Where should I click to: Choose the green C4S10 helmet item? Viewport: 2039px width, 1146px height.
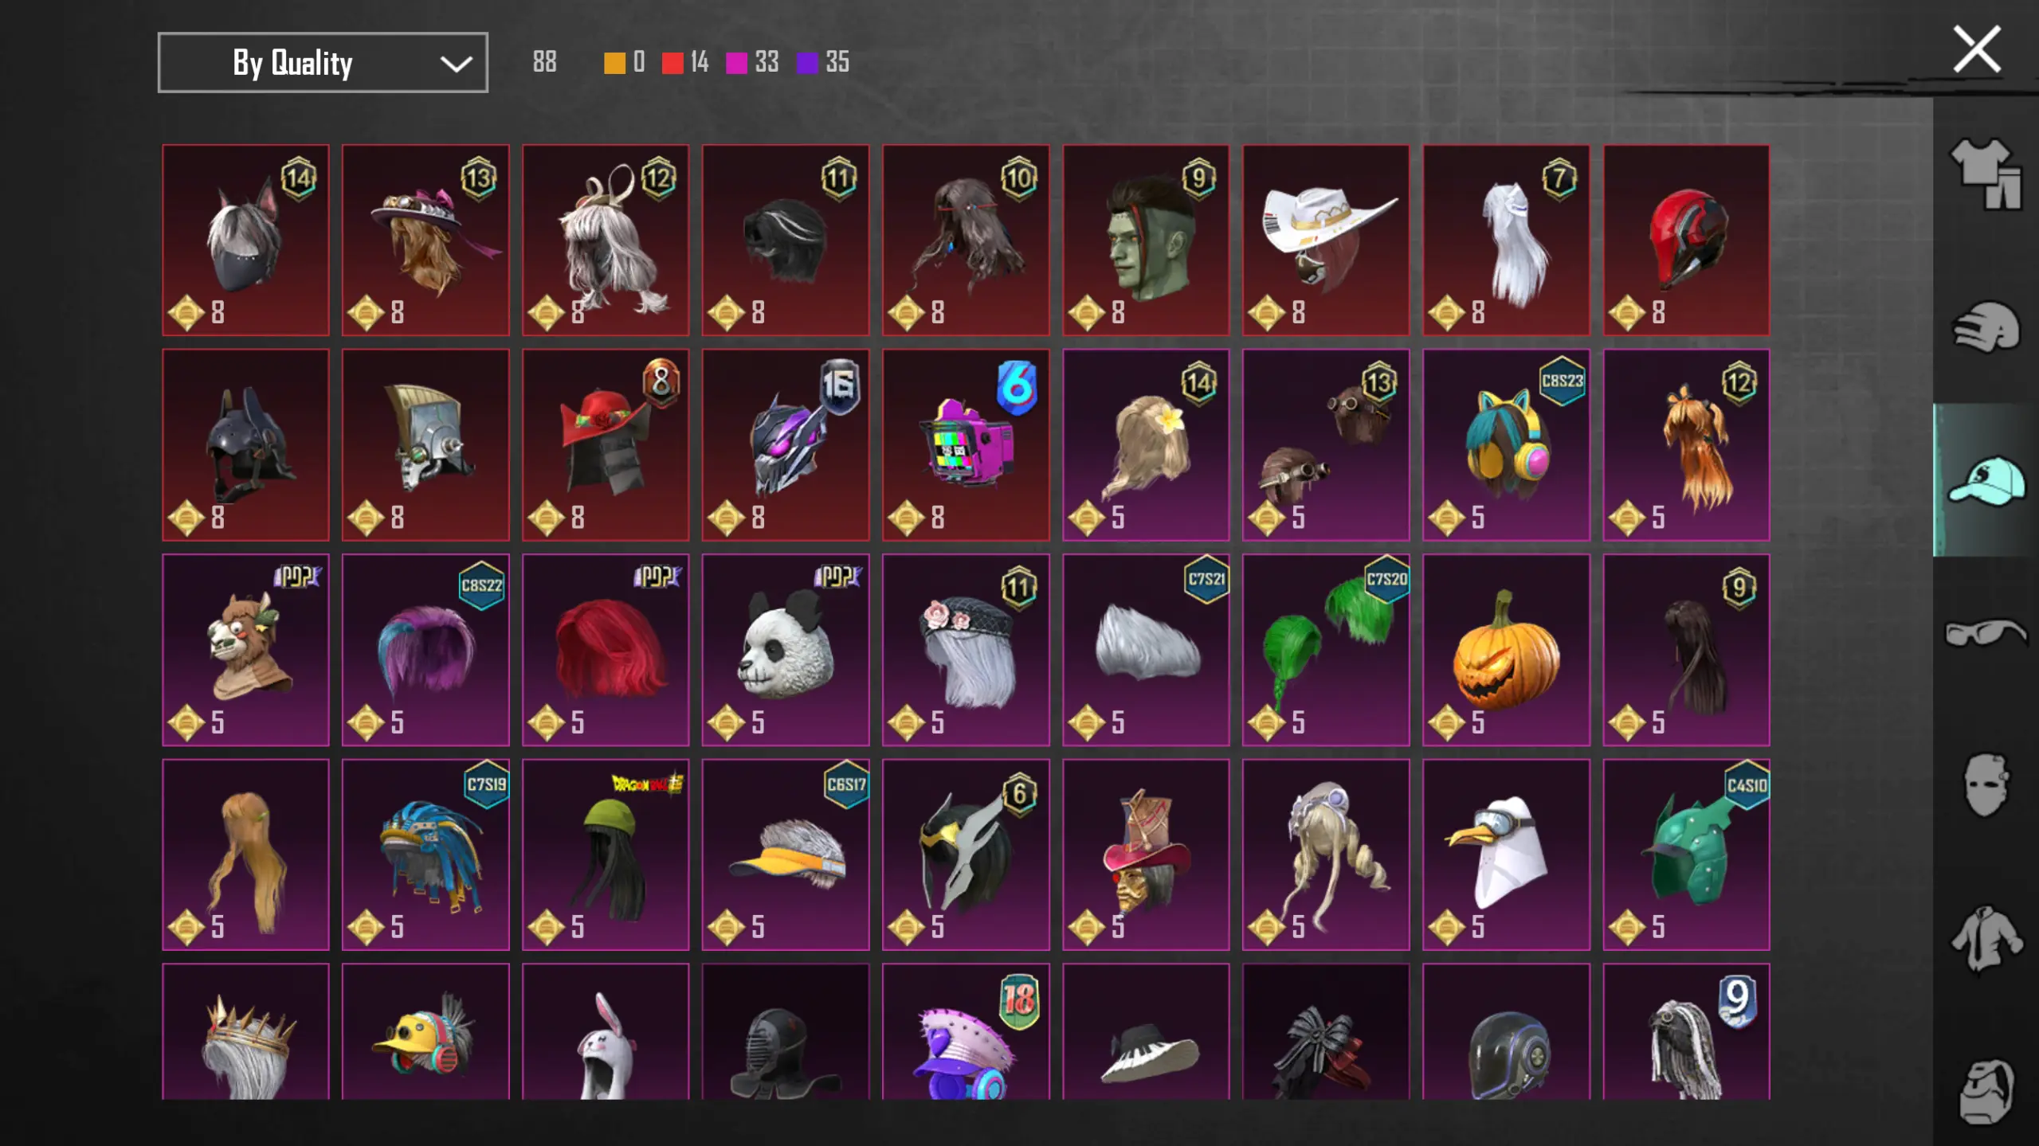[1686, 855]
